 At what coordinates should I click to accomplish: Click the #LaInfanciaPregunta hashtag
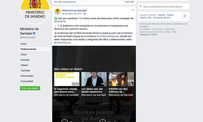(108, 36)
